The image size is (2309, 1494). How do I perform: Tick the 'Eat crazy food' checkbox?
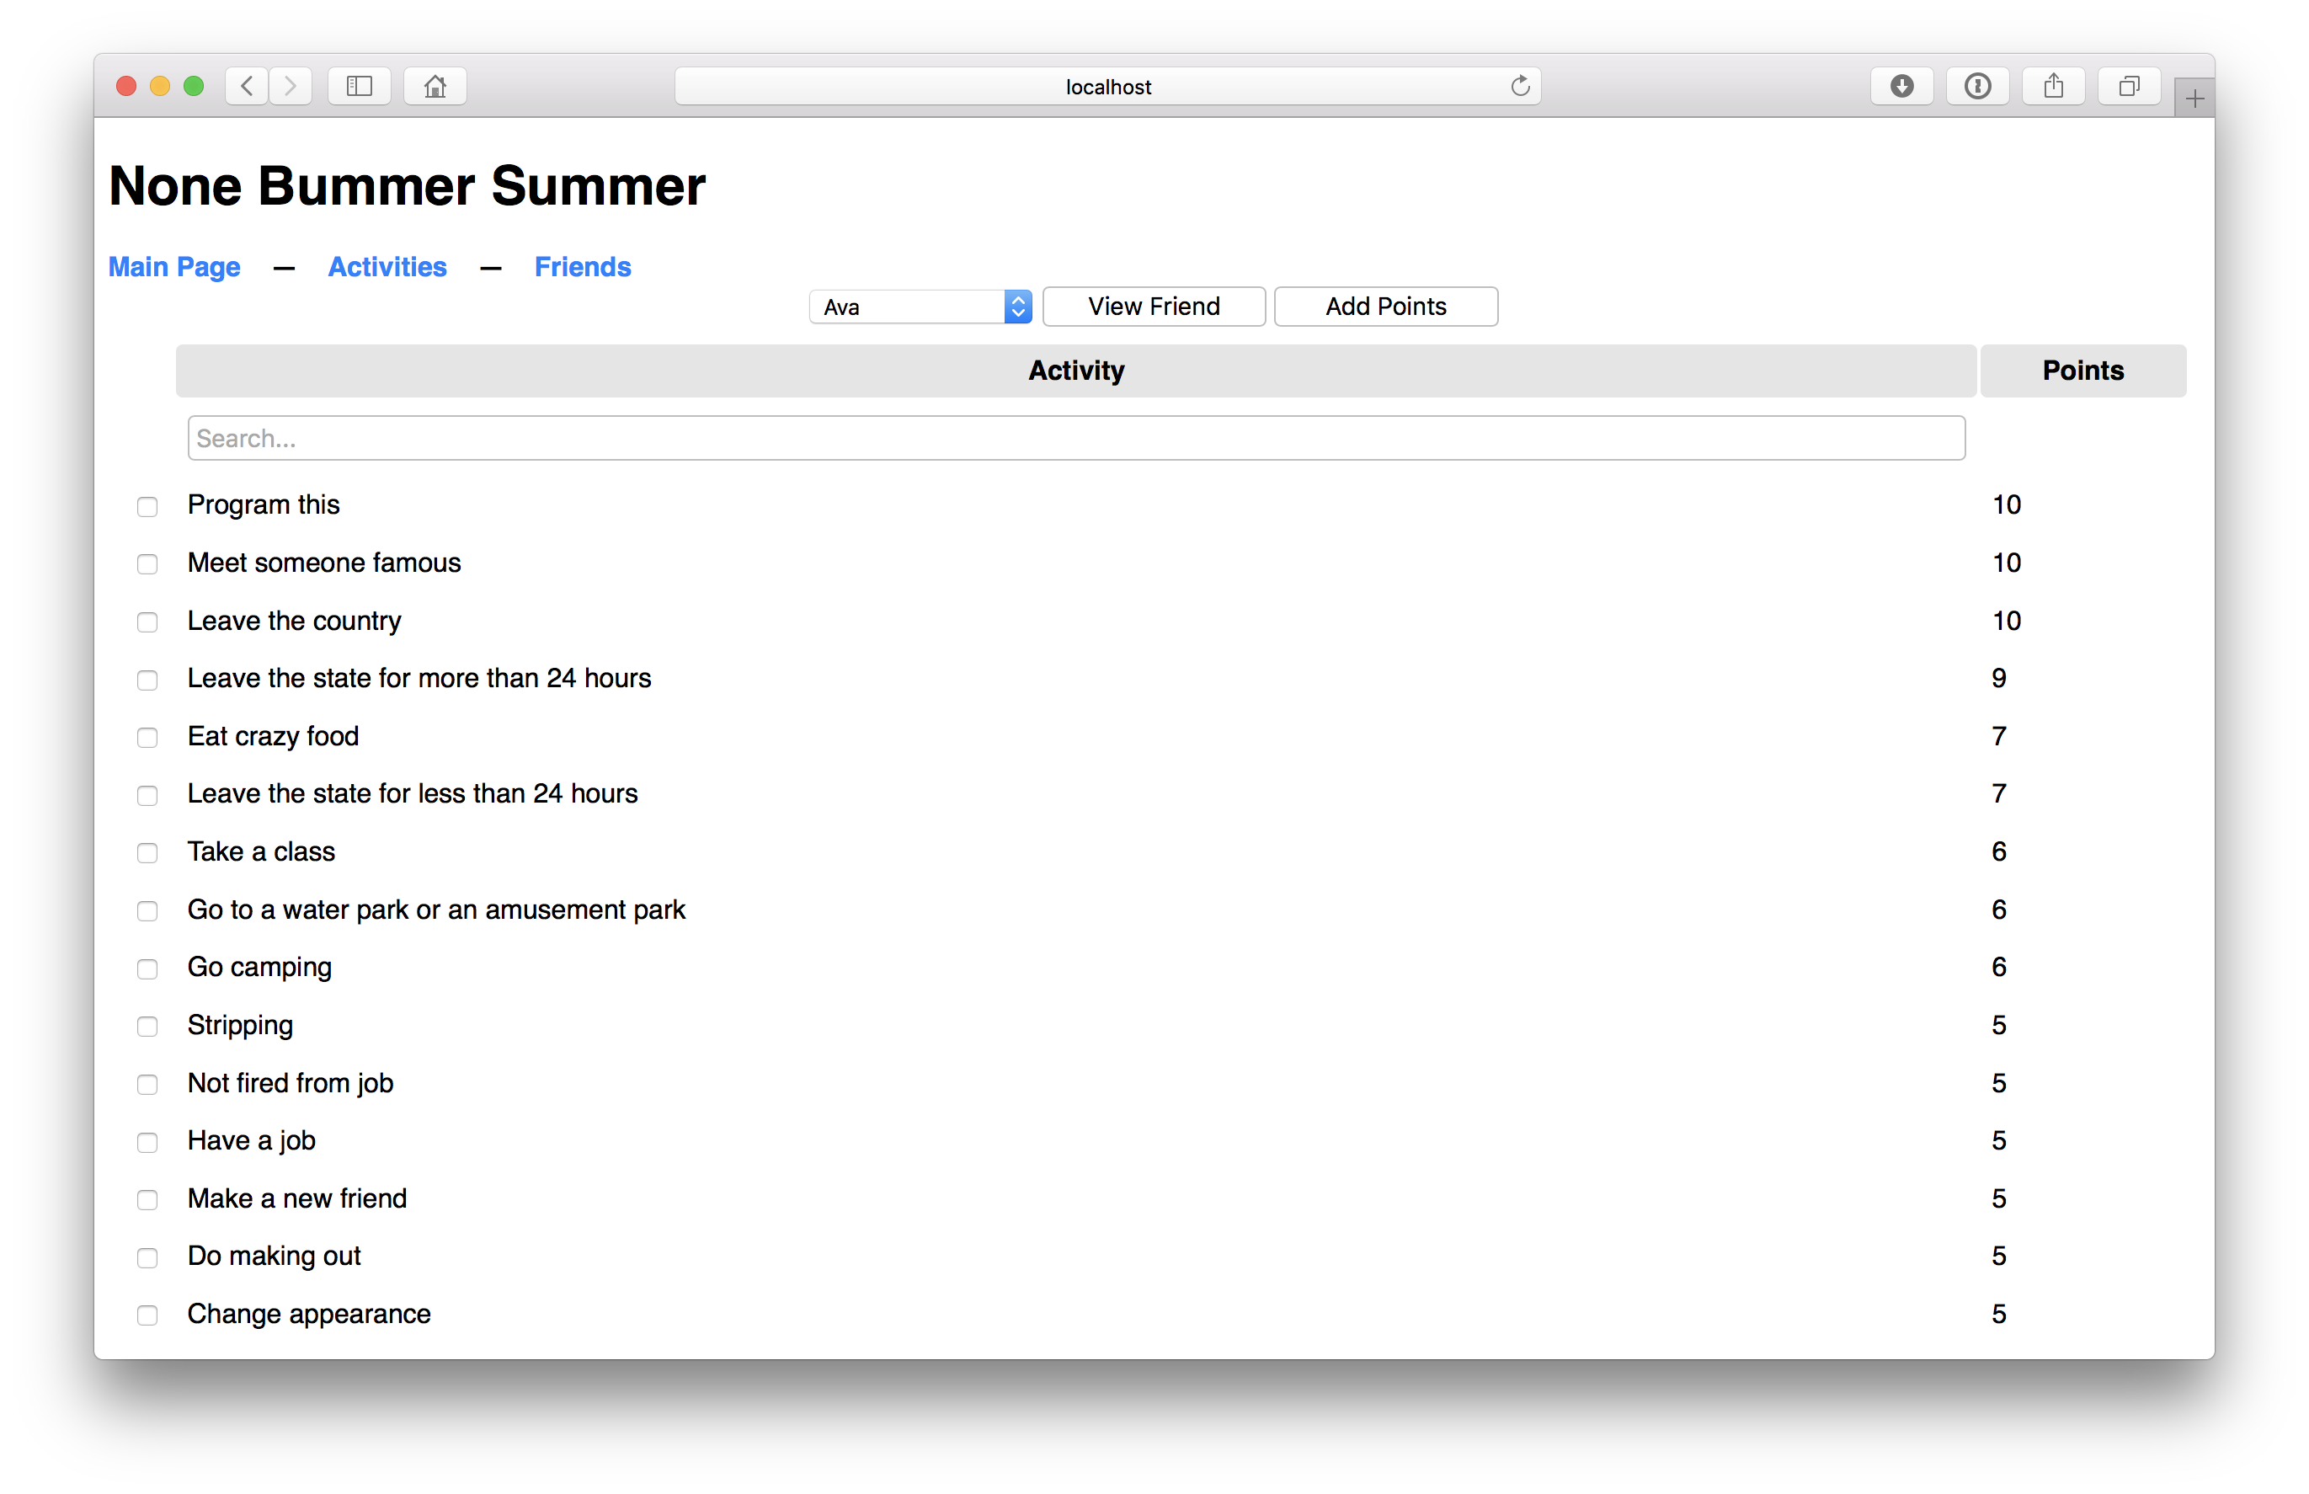(x=147, y=739)
